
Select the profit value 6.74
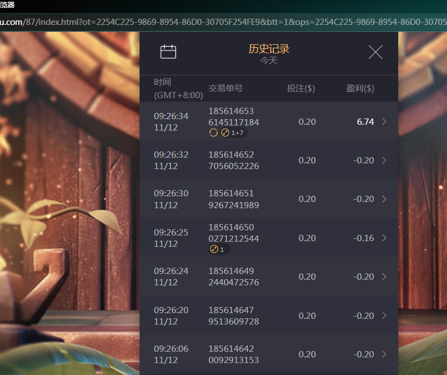point(365,122)
